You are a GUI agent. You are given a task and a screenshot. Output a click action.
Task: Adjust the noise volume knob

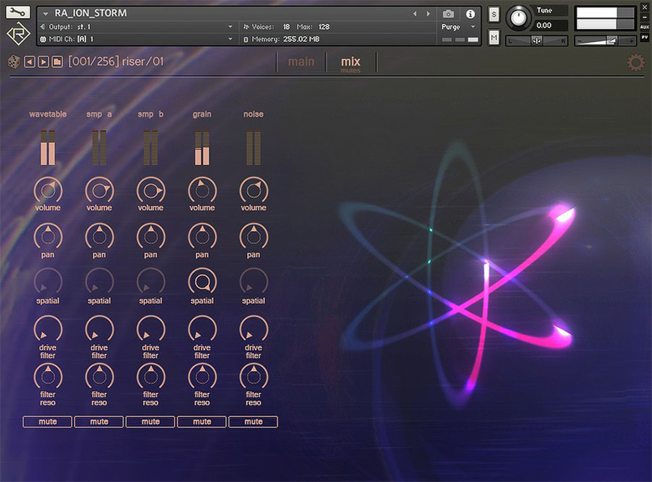click(254, 191)
